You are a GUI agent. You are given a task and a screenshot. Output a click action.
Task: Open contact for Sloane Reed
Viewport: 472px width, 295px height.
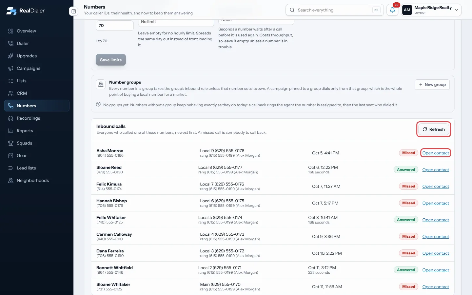(x=436, y=170)
